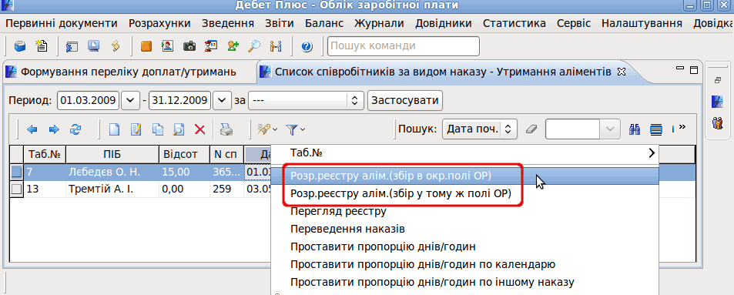Image resolution: width=734 pixels, height=295 pixels.
Task: Switch to Формування переліку доплат/утримань tab
Action: tap(129, 72)
